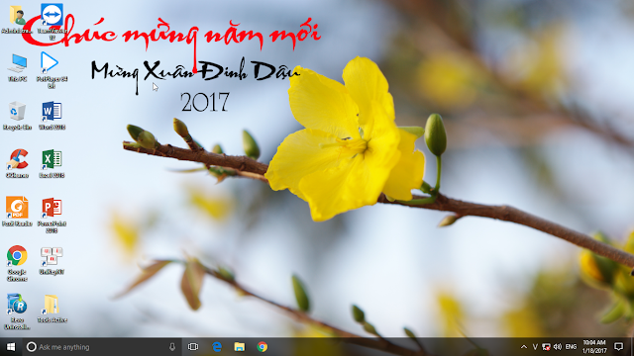Select the Revo Uninstaller desktop icon

click(x=17, y=311)
